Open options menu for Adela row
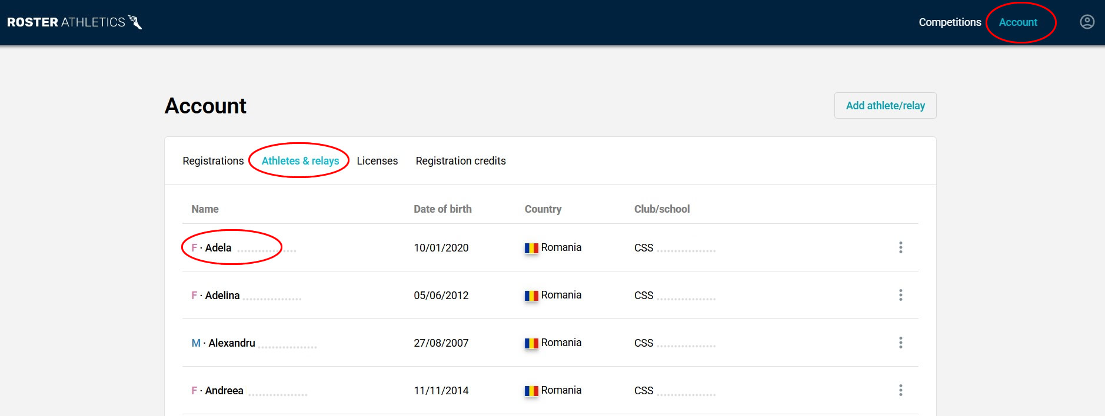The image size is (1105, 416). point(900,247)
